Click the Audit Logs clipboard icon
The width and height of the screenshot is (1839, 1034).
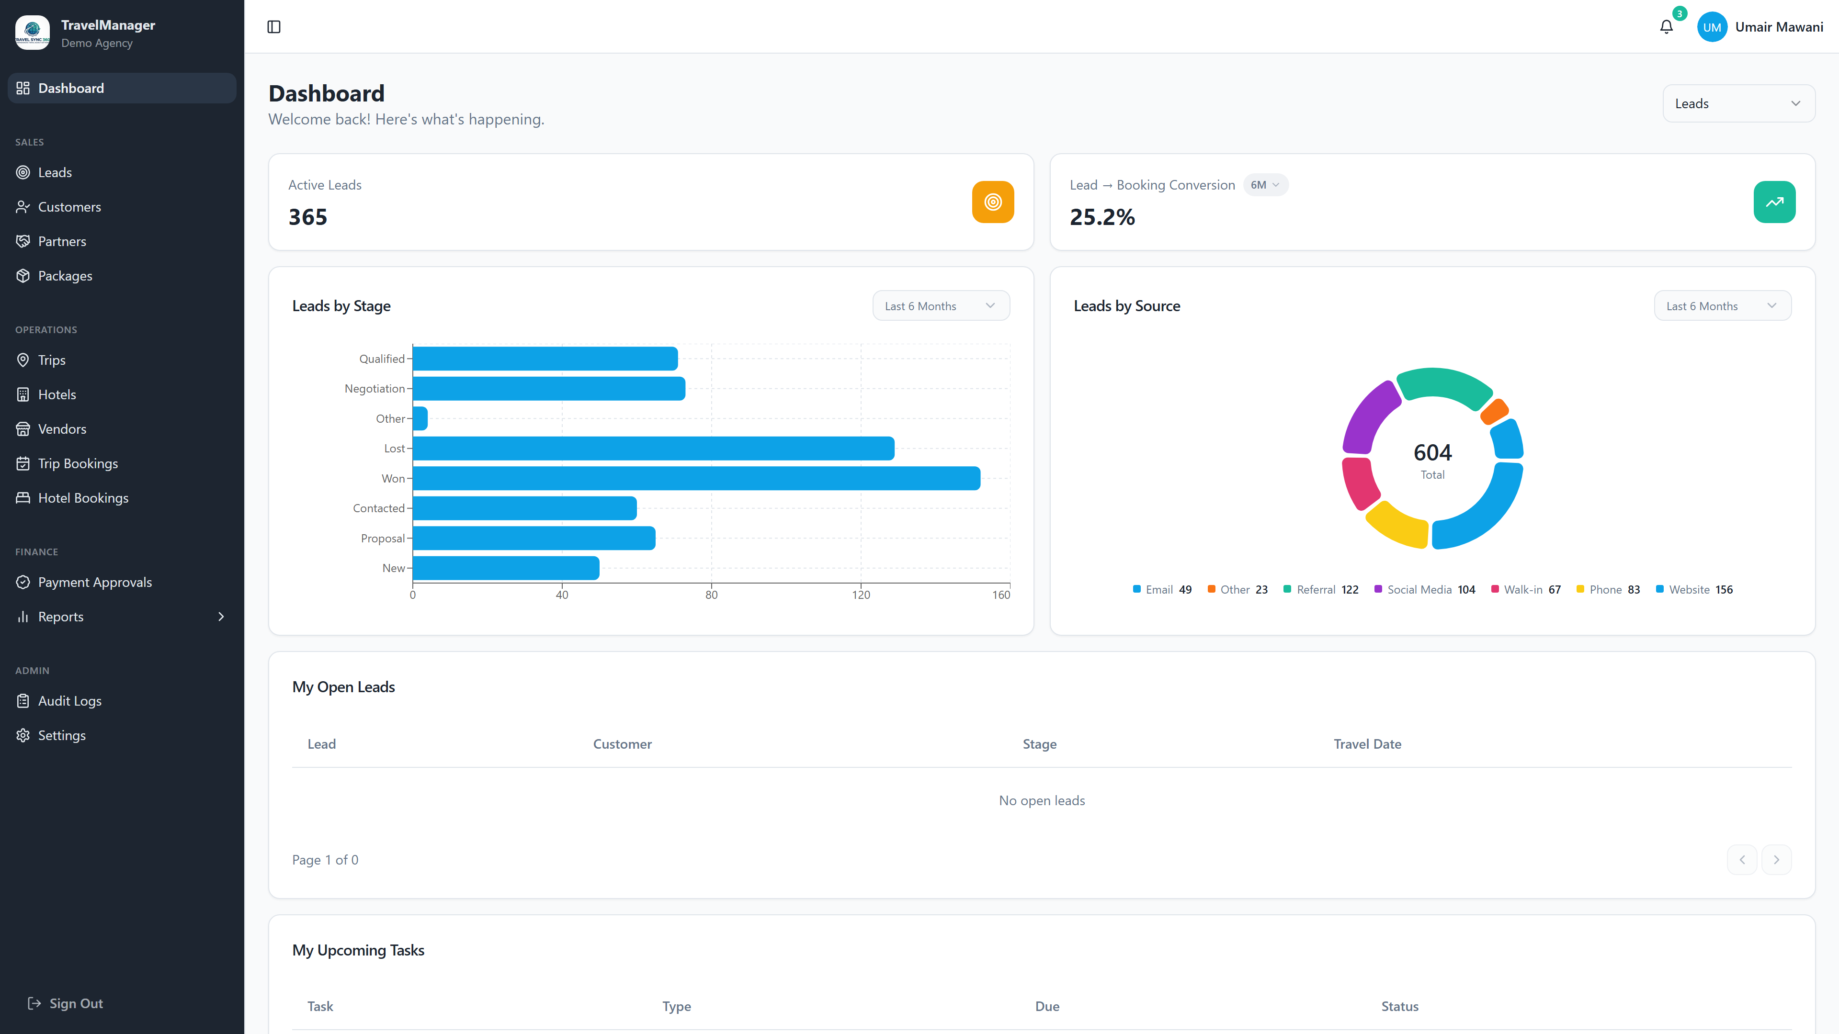click(x=23, y=701)
